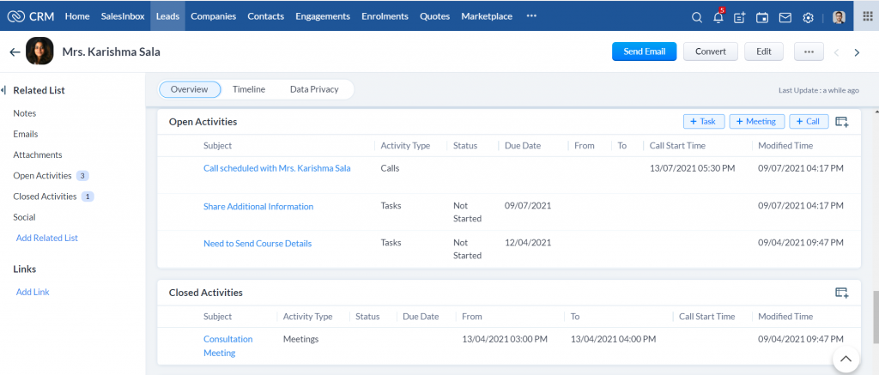Click the scroll-to-top round button

coord(846,360)
